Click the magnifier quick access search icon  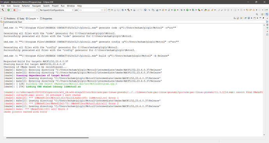click(257, 14)
